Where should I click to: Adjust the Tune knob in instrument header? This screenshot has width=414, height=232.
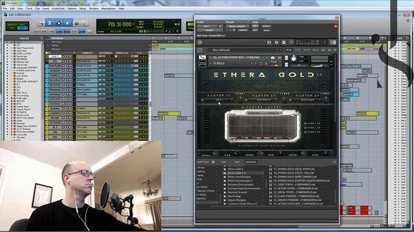294,59
